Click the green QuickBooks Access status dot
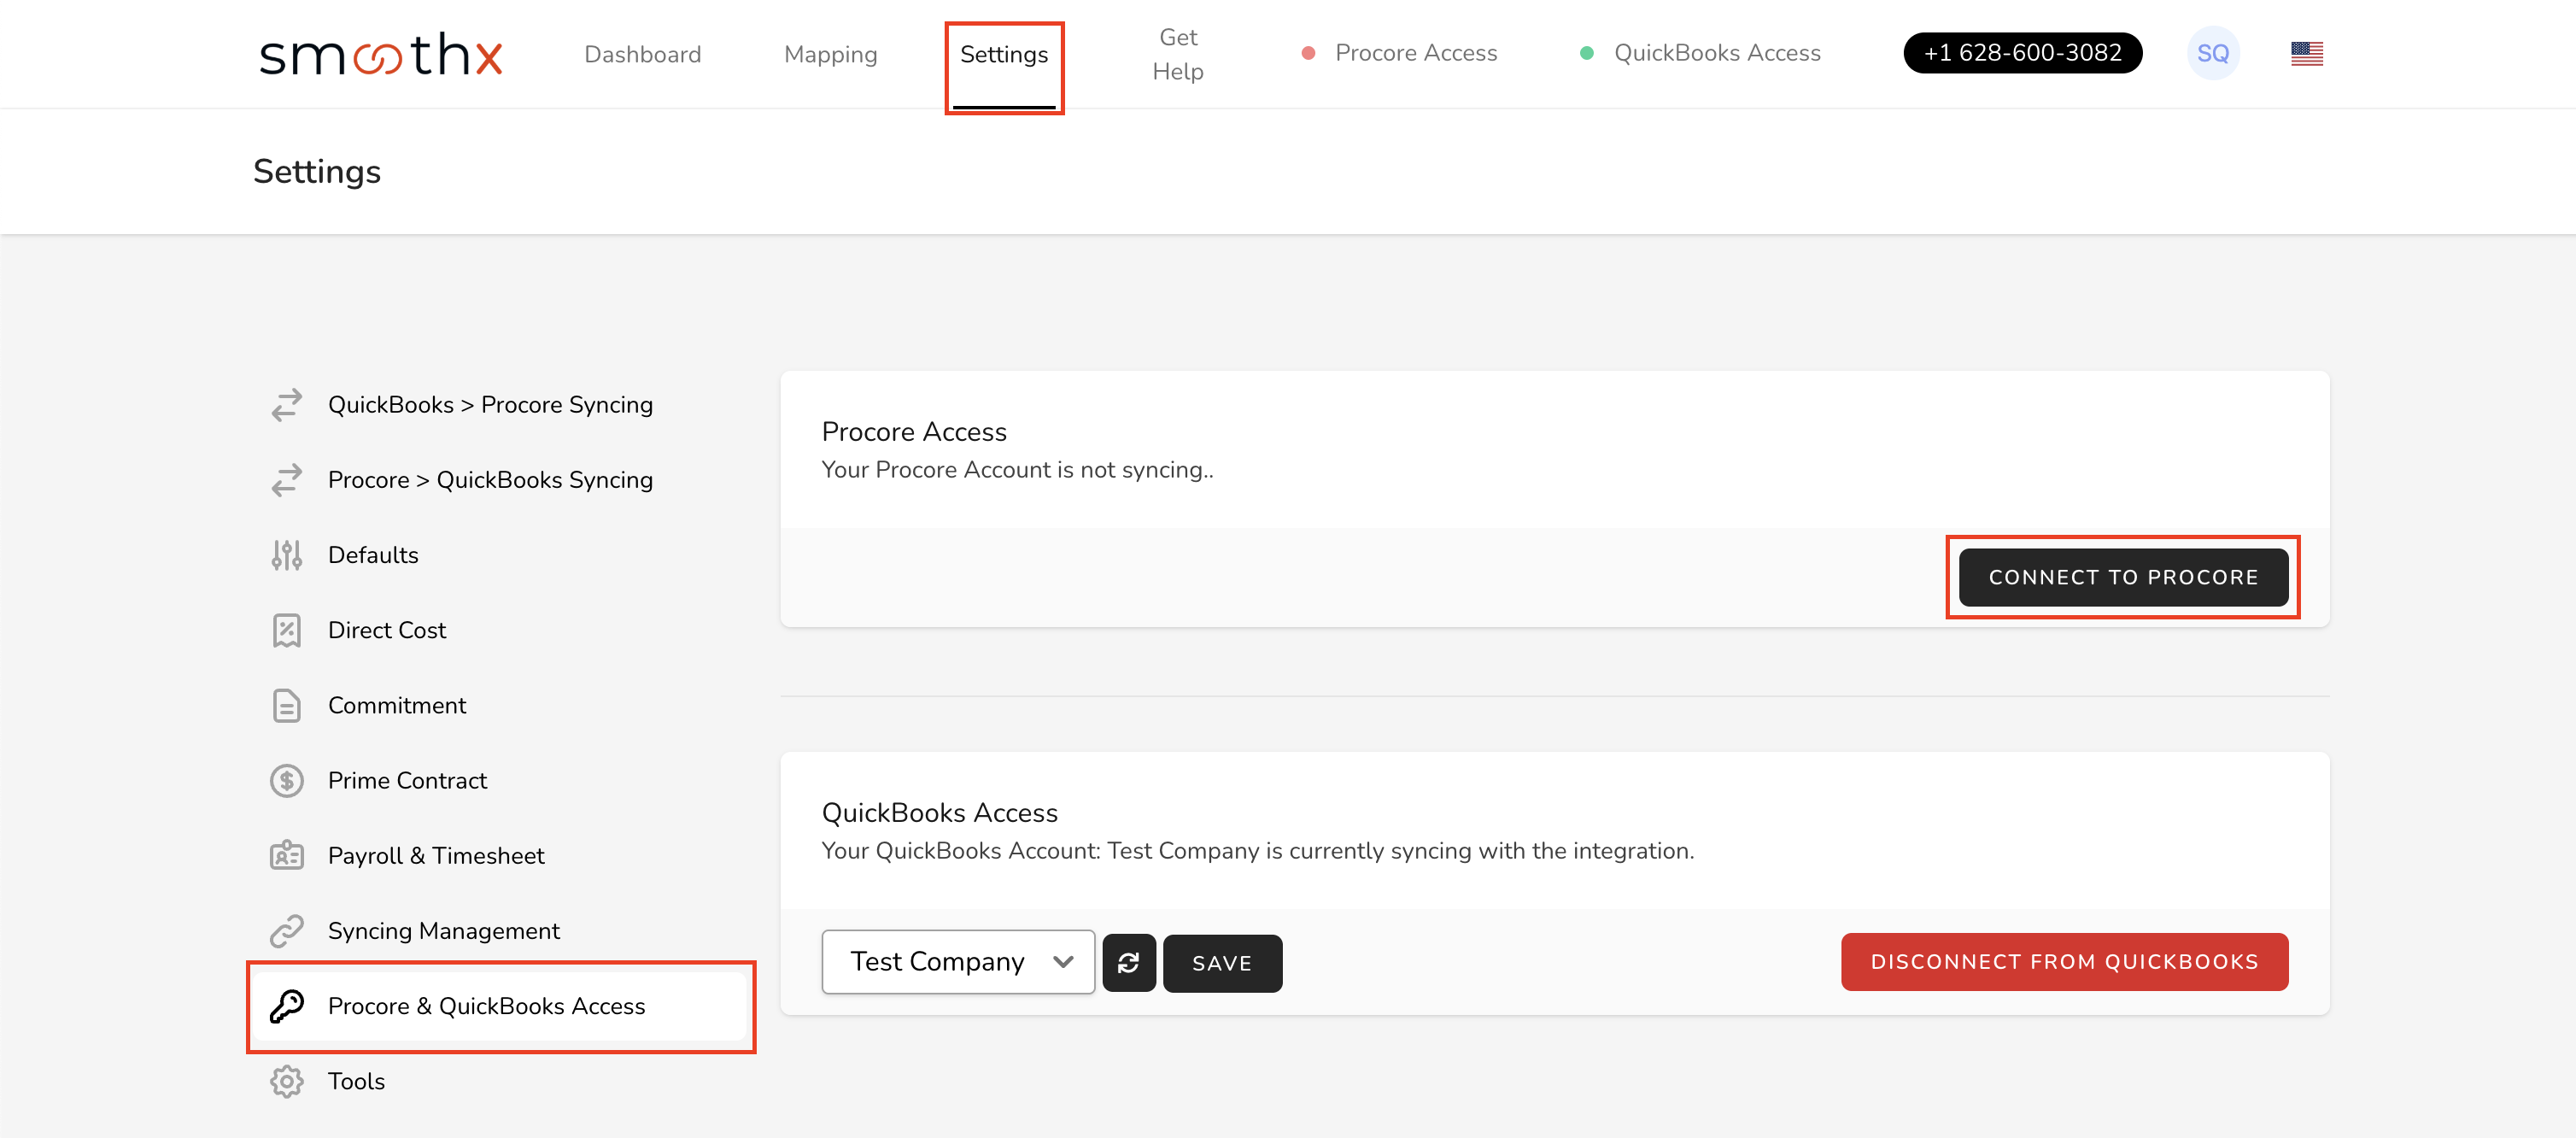Screen dimensions: 2576x1138 point(1586,53)
